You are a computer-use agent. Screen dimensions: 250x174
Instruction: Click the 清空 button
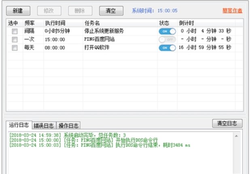[111, 11]
